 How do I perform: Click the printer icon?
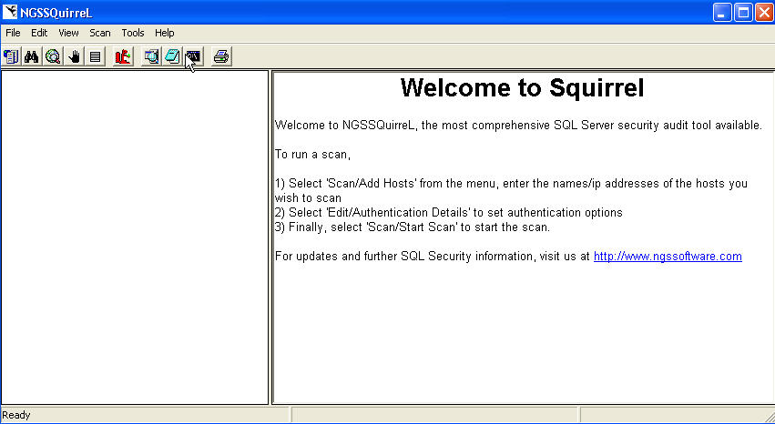(x=221, y=56)
